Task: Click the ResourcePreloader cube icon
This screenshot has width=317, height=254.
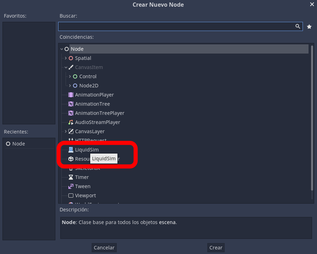Action: [x=71, y=159]
